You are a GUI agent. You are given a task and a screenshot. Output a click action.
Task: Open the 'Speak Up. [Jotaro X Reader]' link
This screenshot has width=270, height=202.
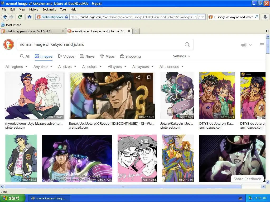(112, 124)
